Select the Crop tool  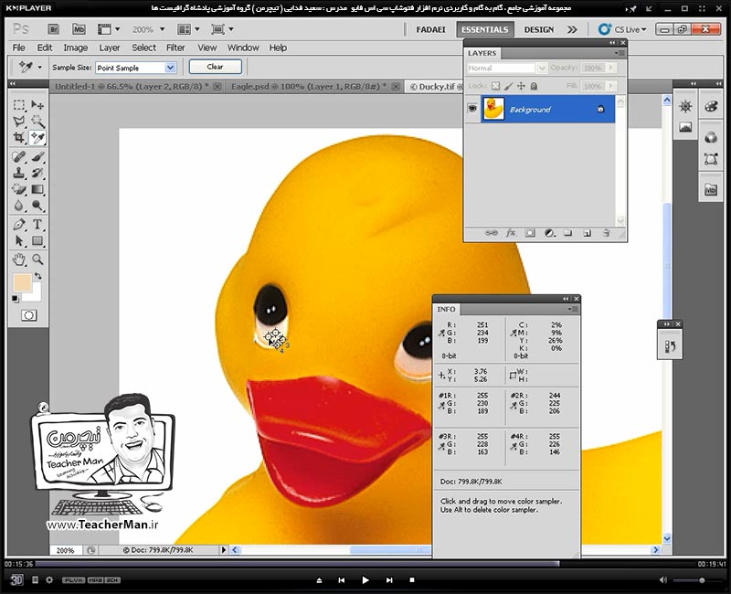click(x=19, y=138)
